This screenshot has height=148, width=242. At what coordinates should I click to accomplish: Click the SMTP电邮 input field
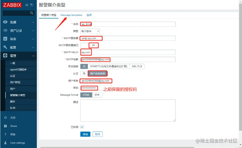[128, 59]
